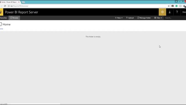
Task: Click the green circular extension icon
Action: click(x=176, y=6)
